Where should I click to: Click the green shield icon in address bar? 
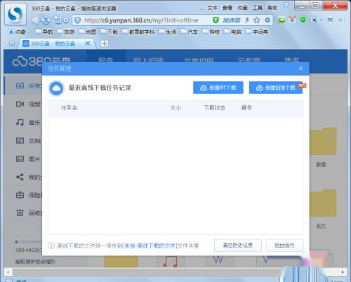[216, 20]
